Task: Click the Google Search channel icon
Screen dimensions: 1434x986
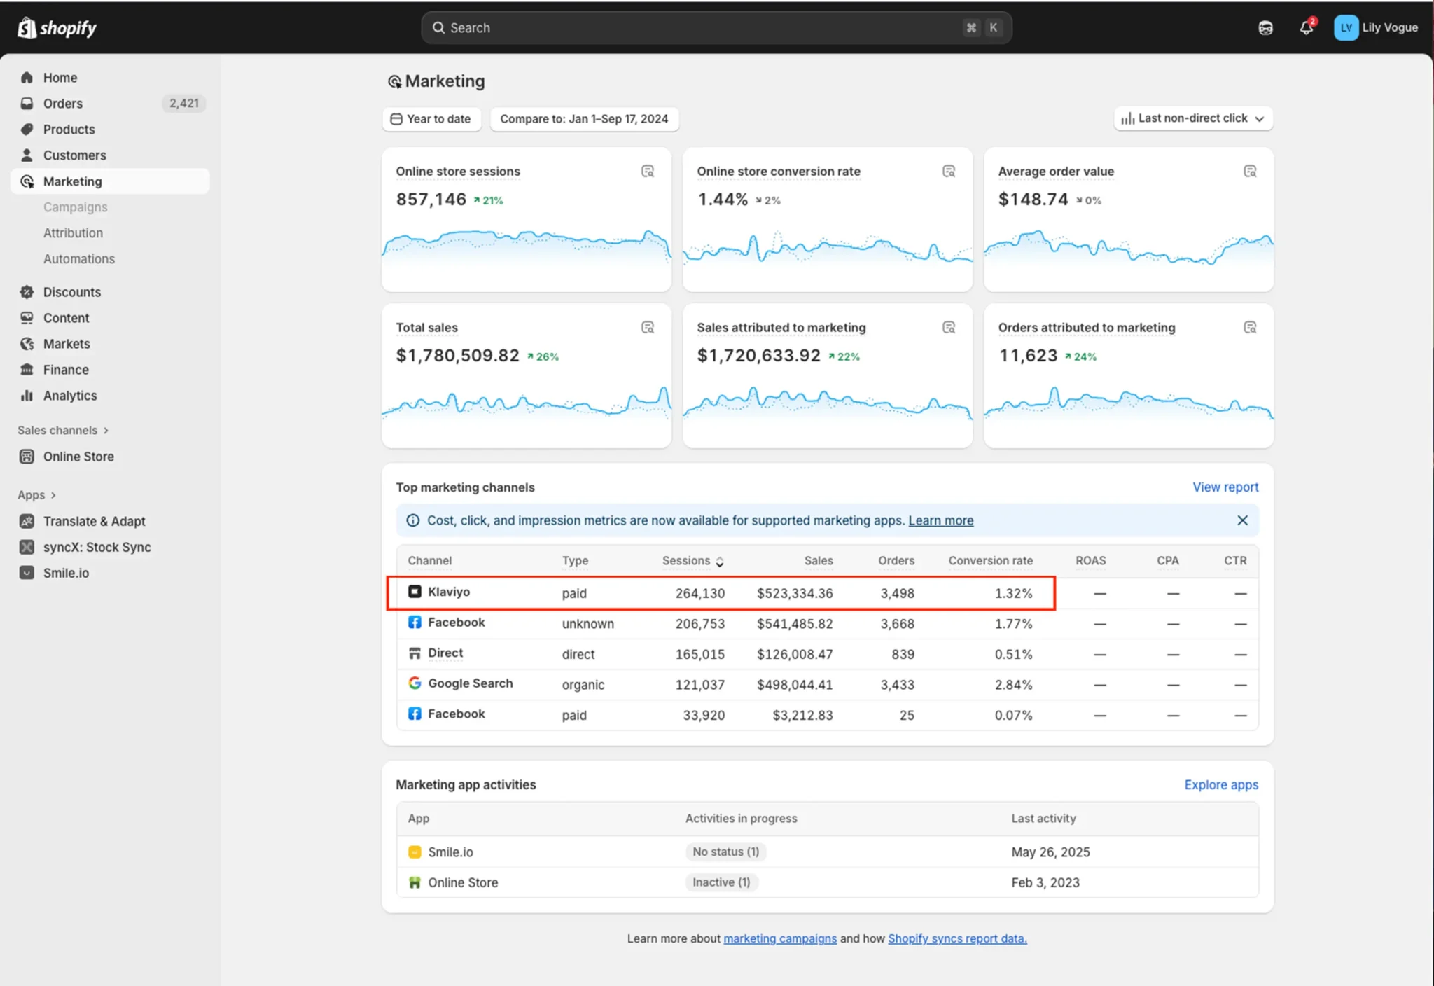Action: 415,683
